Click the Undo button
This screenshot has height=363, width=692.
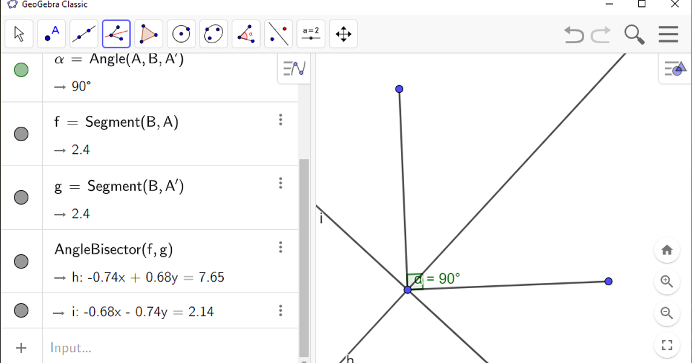(574, 35)
